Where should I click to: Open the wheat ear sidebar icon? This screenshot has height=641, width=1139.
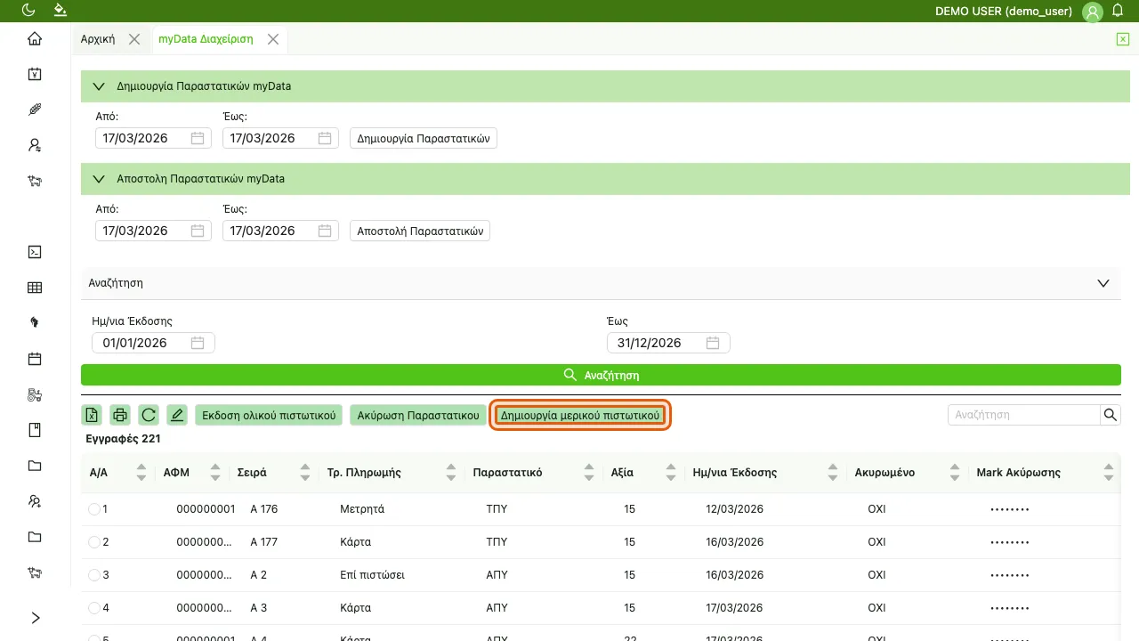click(35, 110)
